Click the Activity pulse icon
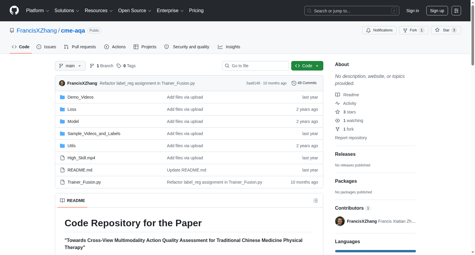This screenshot has height=255, width=475. (x=338, y=103)
